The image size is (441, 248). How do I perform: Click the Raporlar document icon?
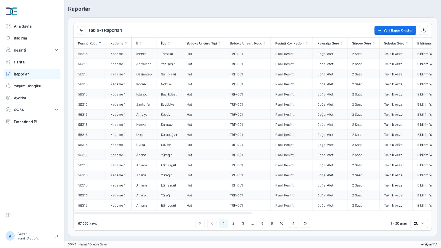(8, 74)
